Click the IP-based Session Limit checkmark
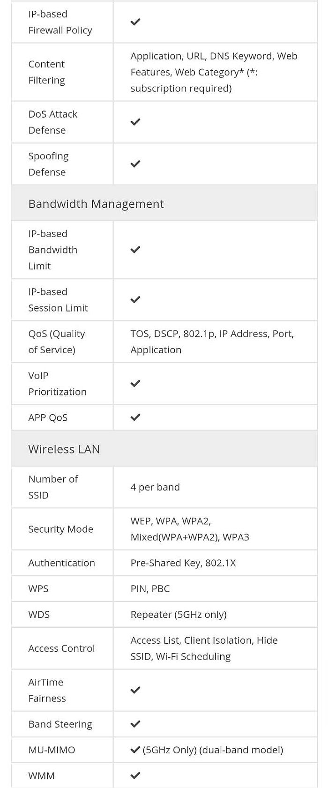The height and width of the screenshot is (788, 328). pyautogui.click(x=135, y=299)
